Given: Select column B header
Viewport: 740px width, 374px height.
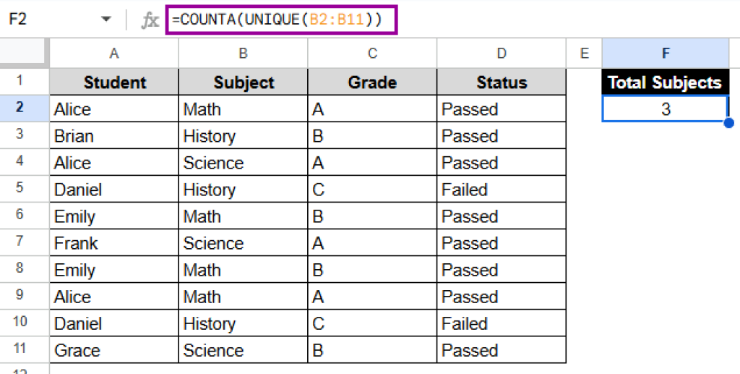Looking at the screenshot, I should (x=244, y=53).
